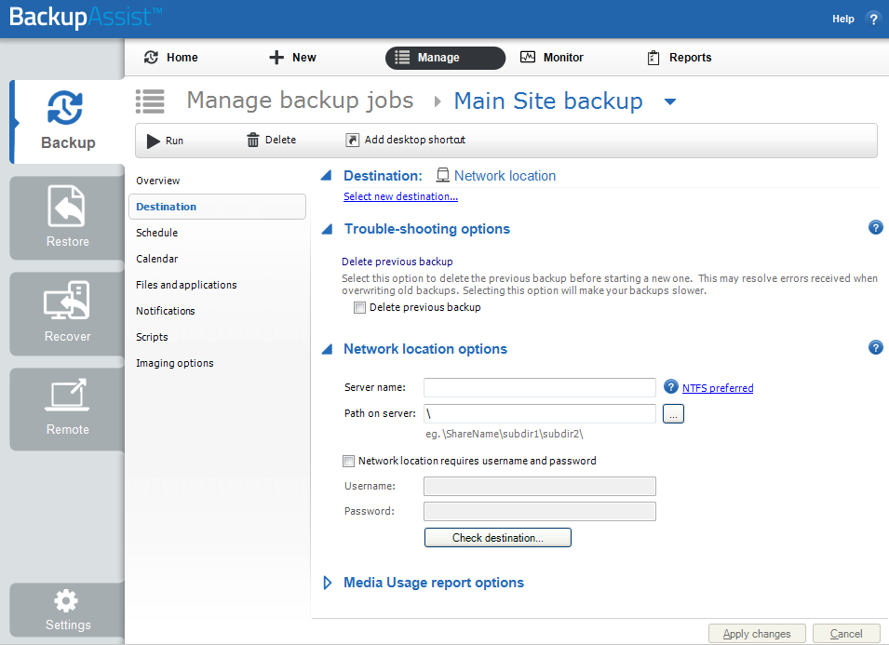The image size is (889, 645).
Task: Click the Help question mark icon
Action: (x=873, y=19)
